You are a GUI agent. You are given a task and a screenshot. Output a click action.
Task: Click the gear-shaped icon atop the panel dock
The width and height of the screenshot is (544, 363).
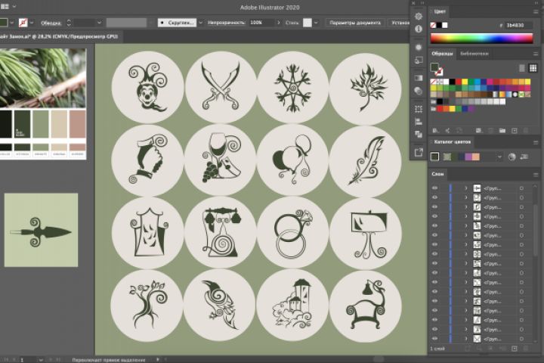pos(419,17)
